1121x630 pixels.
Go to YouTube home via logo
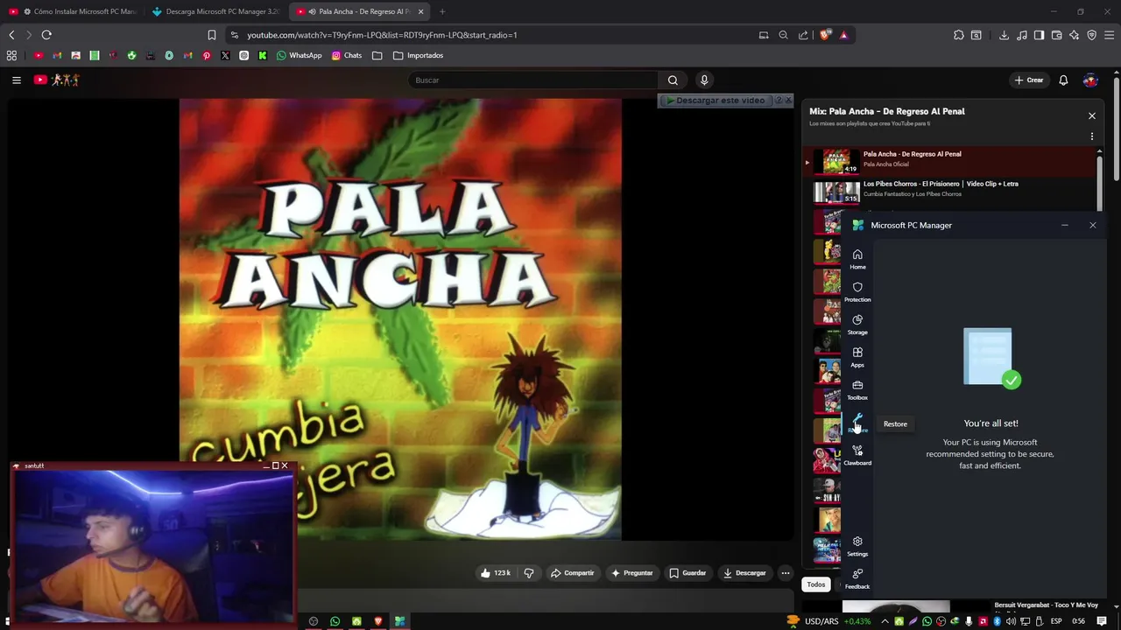(57, 80)
